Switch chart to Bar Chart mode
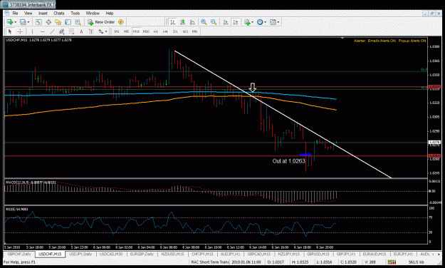The width and height of the screenshot is (445, 268). tap(172, 22)
